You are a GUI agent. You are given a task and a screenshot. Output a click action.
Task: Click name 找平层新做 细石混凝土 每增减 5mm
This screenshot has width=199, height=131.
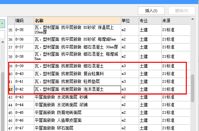click(78, 56)
